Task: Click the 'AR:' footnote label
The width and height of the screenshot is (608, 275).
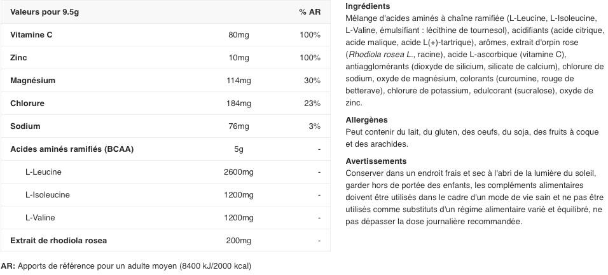Action: 8,266
